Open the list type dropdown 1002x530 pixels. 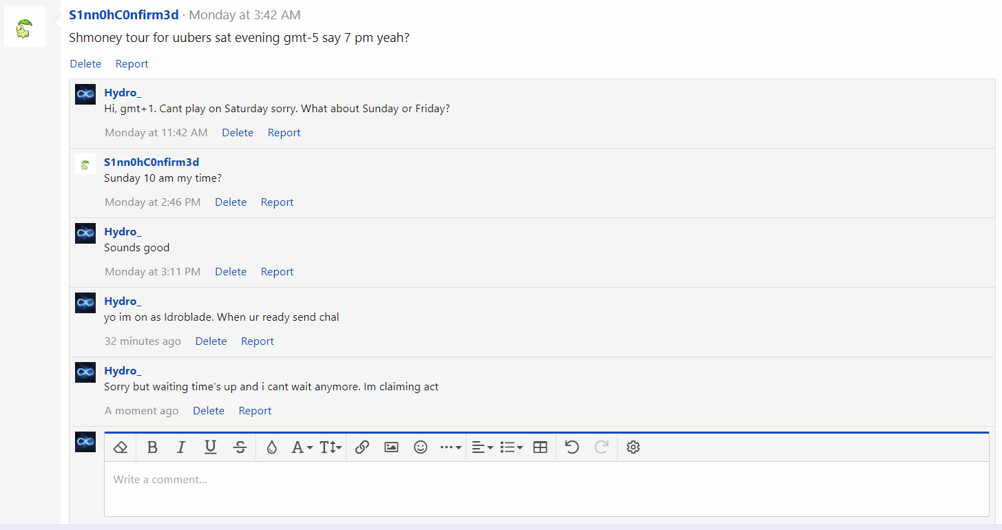(x=511, y=447)
